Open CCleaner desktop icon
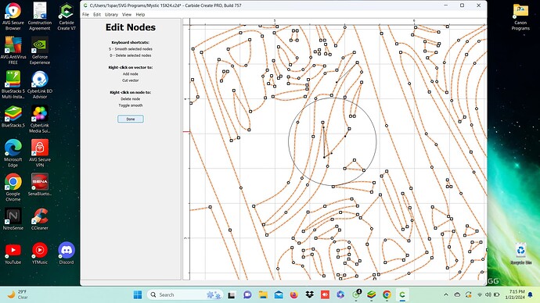540x303 pixels. click(40, 219)
